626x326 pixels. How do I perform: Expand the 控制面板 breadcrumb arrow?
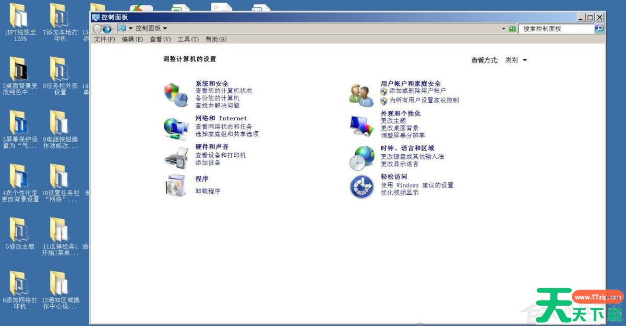click(165, 28)
